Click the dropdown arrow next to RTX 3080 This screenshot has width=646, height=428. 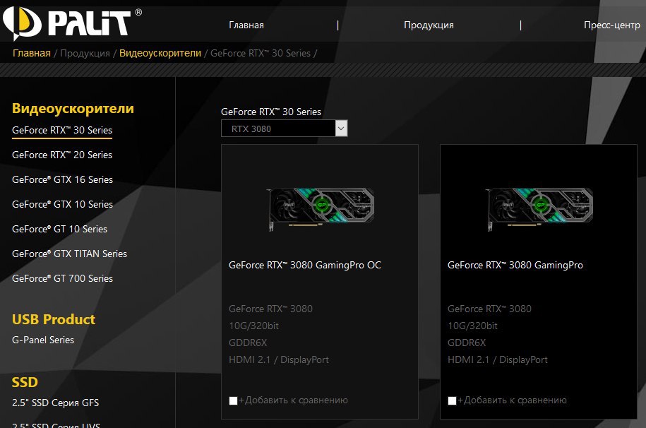click(341, 129)
